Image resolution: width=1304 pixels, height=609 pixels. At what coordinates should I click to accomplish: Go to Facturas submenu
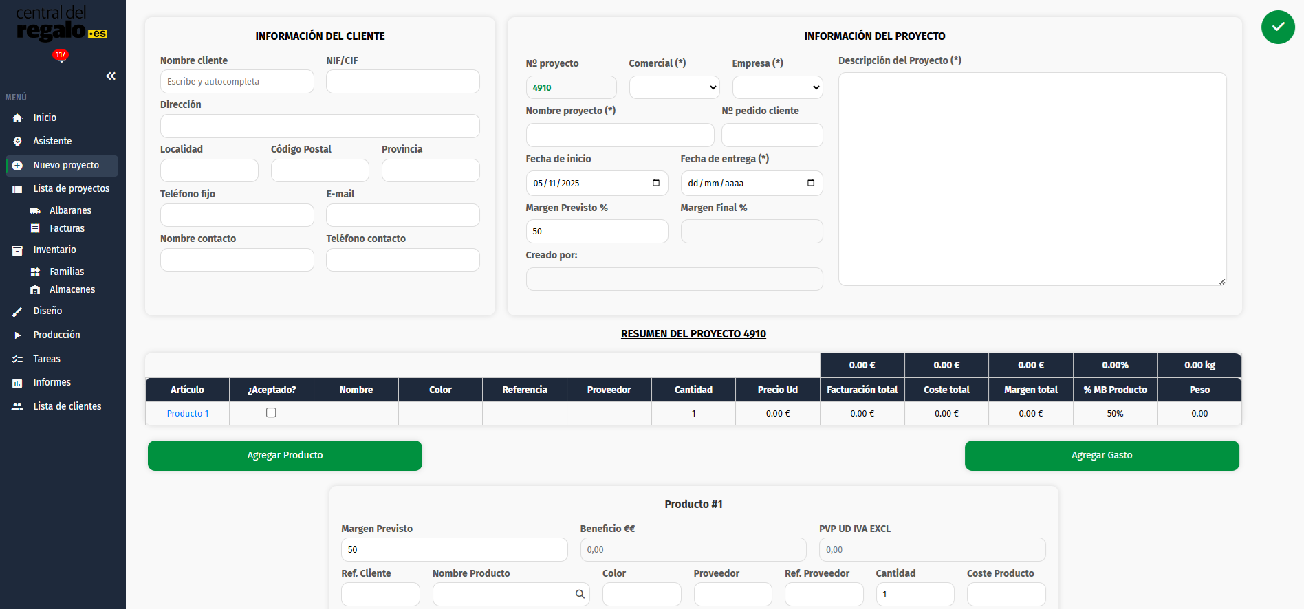coord(67,228)
